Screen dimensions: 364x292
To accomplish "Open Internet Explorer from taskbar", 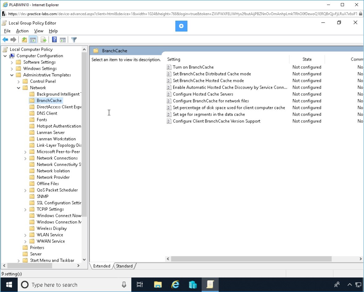I will click(x=175, y=284).
